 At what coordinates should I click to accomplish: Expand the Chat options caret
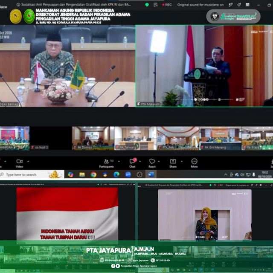pos(140,161)
